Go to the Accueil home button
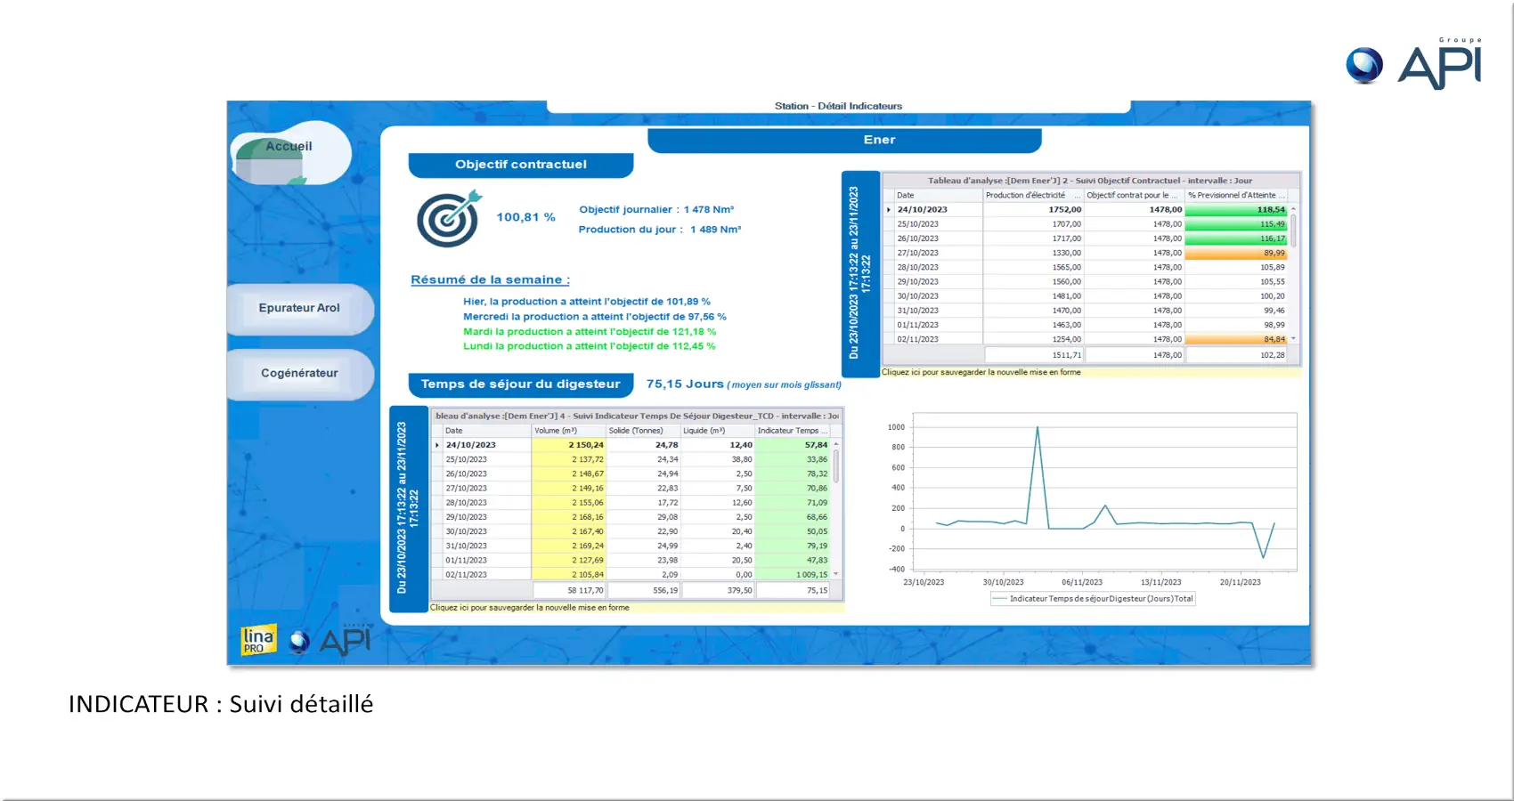 290,152
